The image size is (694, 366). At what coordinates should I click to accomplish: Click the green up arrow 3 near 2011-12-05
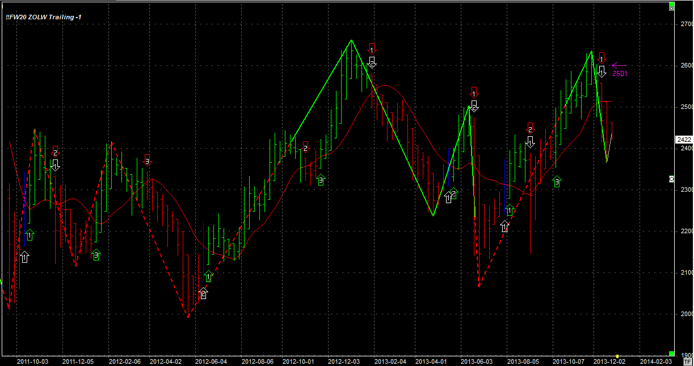click(x=95, y=255)
